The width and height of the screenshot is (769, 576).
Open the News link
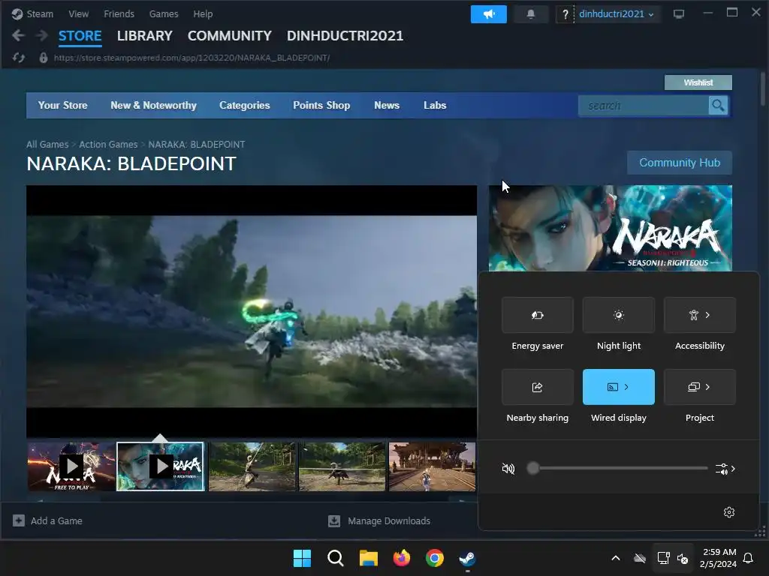coord(387,105)
